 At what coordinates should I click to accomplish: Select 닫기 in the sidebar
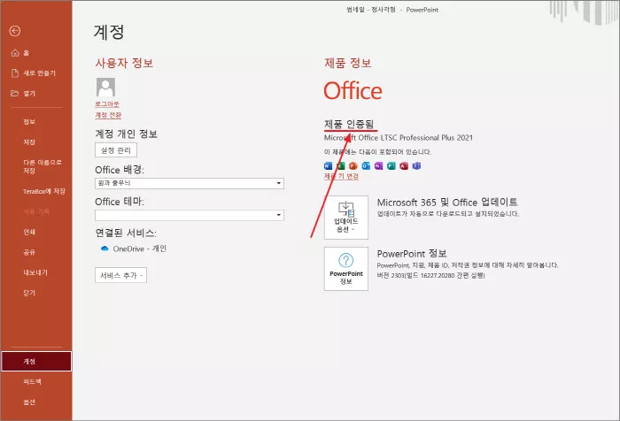point(29,293)
